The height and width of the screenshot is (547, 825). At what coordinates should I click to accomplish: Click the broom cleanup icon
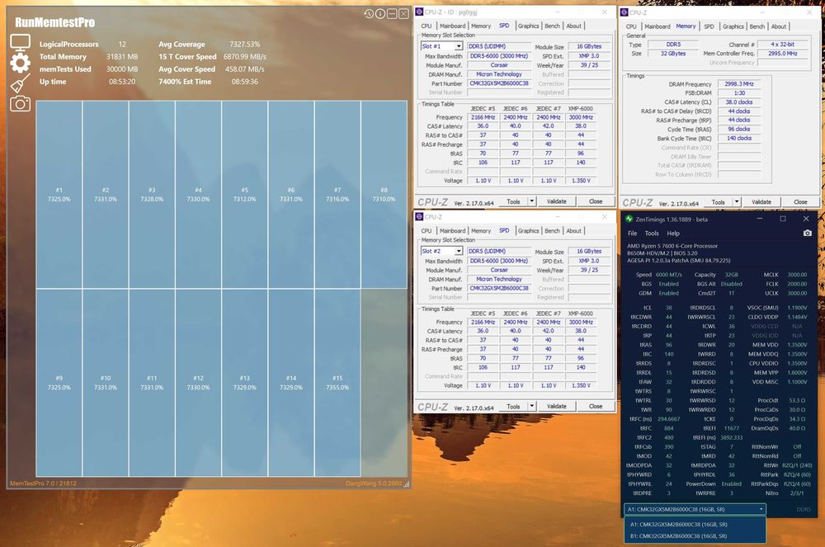[20, 83]
